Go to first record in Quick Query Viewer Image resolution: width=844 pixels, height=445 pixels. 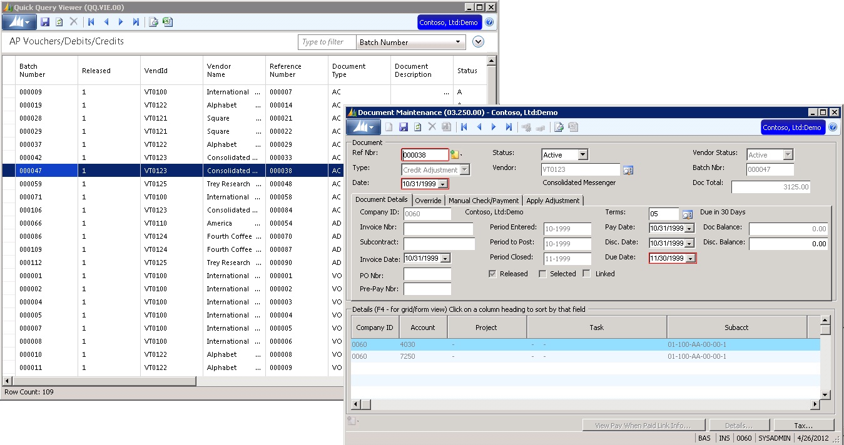tap(91, 22)
